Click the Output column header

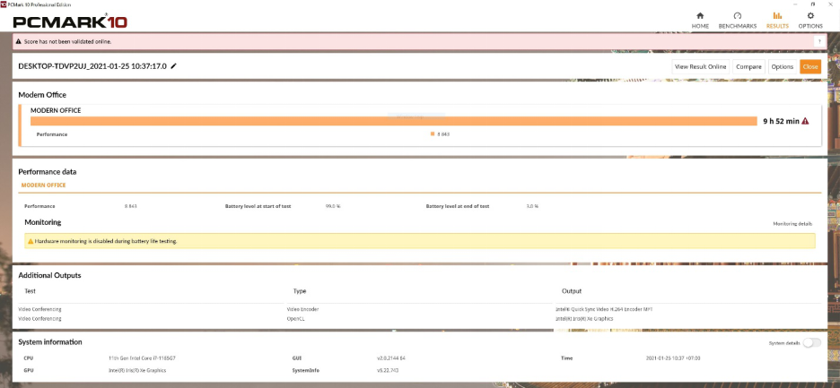(572, 291)
